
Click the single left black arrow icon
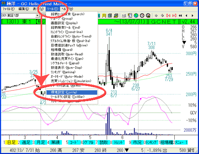coord(186,16)
